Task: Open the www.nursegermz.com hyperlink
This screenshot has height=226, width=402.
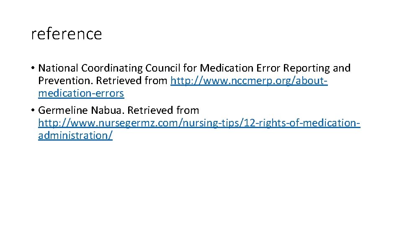Action: 199,123
